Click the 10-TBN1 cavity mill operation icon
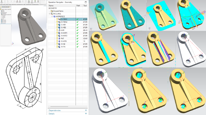This screenshot has width=206, height=115. pos(59,19)
